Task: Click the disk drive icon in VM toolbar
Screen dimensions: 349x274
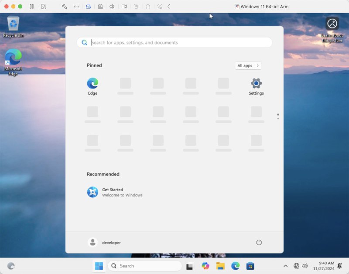Action: click(x=89, y=6)
